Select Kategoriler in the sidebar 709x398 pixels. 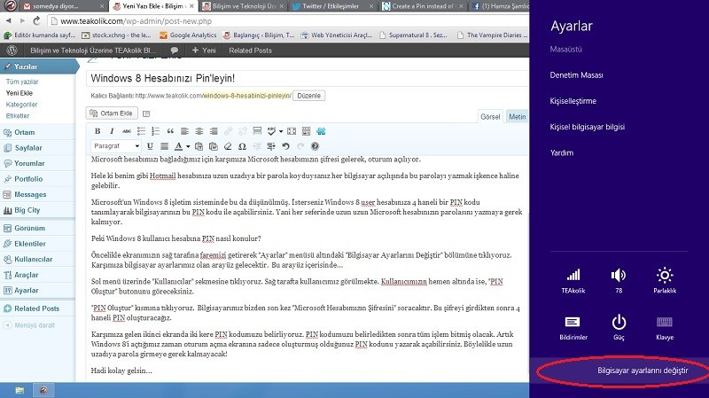pos(21,105)
